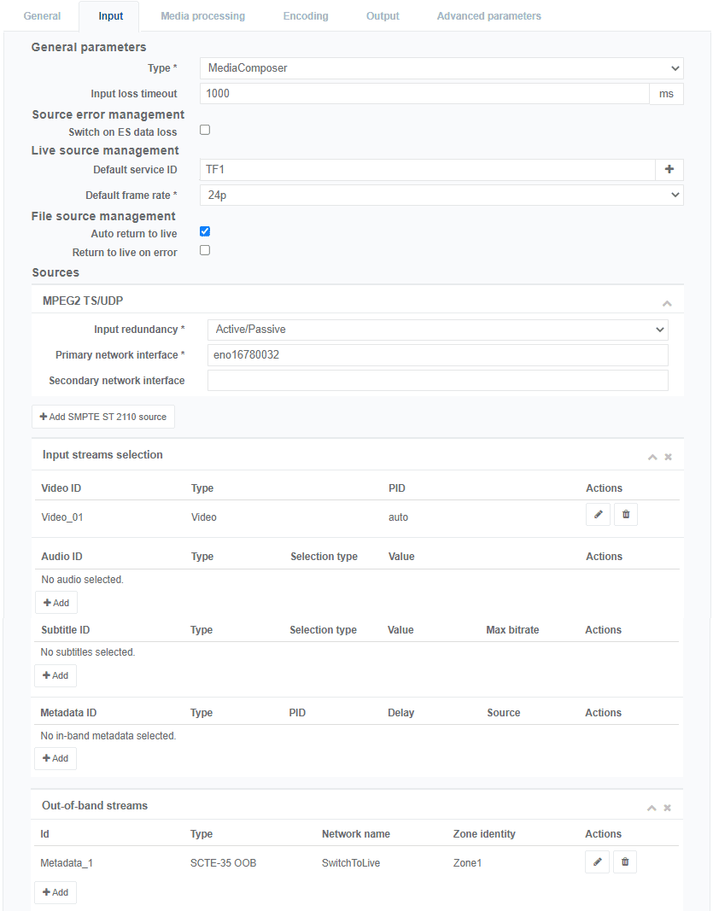Image resolution: width=713 pixels, height=911 pixels.
Task: Add a SMPTE ST 2110 source
Action: tap(102, 417)
